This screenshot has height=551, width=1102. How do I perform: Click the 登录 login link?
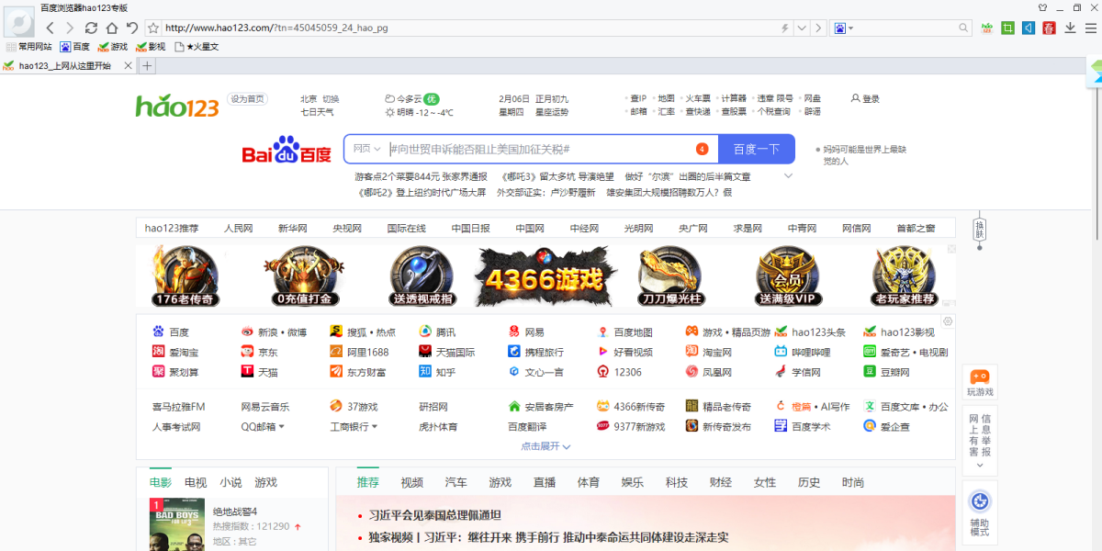click(x=864, y=96)
